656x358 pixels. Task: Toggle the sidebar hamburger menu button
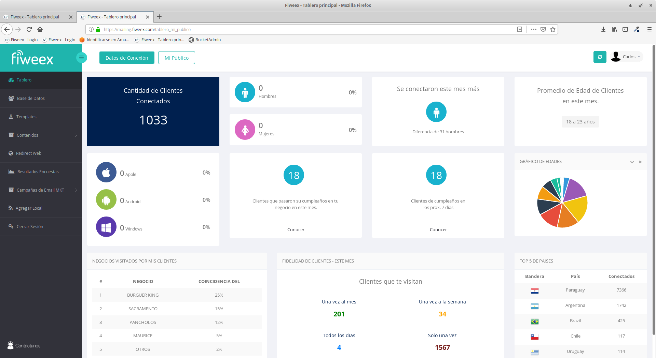click(81, 57)
